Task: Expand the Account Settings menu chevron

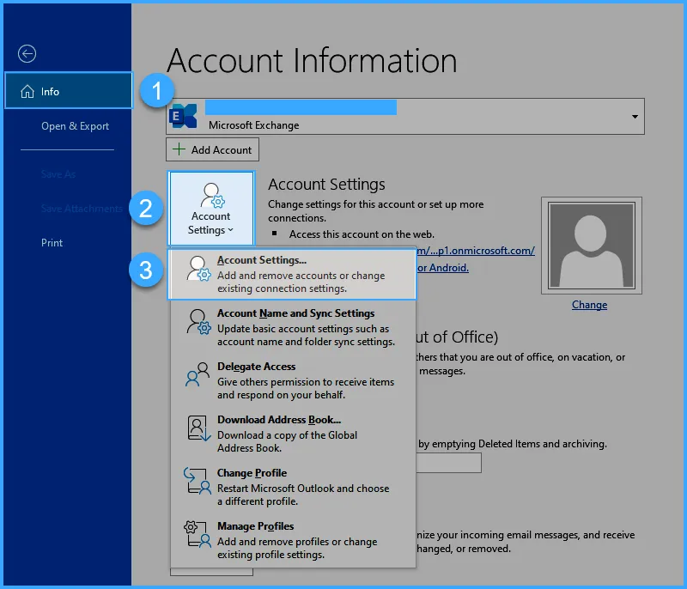Action: (232, 229)
